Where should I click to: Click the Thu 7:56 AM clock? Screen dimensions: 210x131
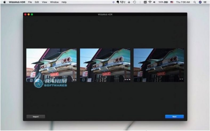tap(183, 2)
